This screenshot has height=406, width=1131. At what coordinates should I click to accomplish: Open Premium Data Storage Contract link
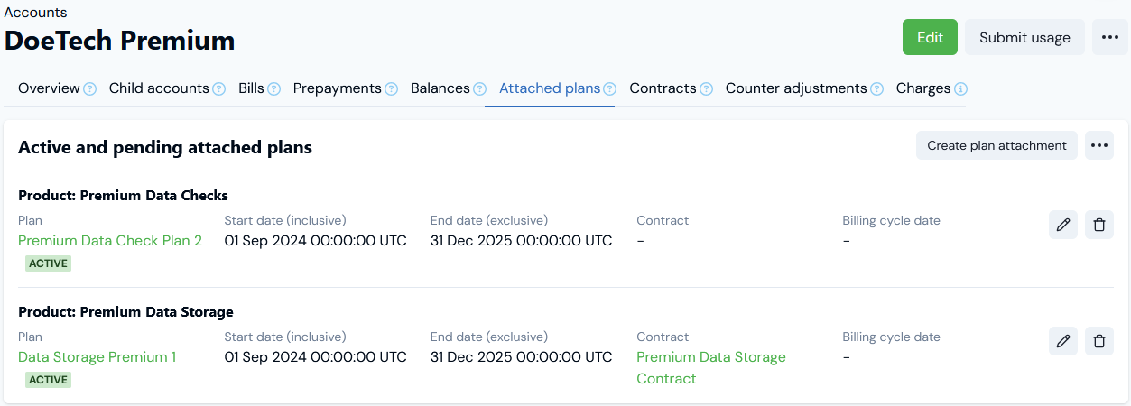[x=710, y=367]
